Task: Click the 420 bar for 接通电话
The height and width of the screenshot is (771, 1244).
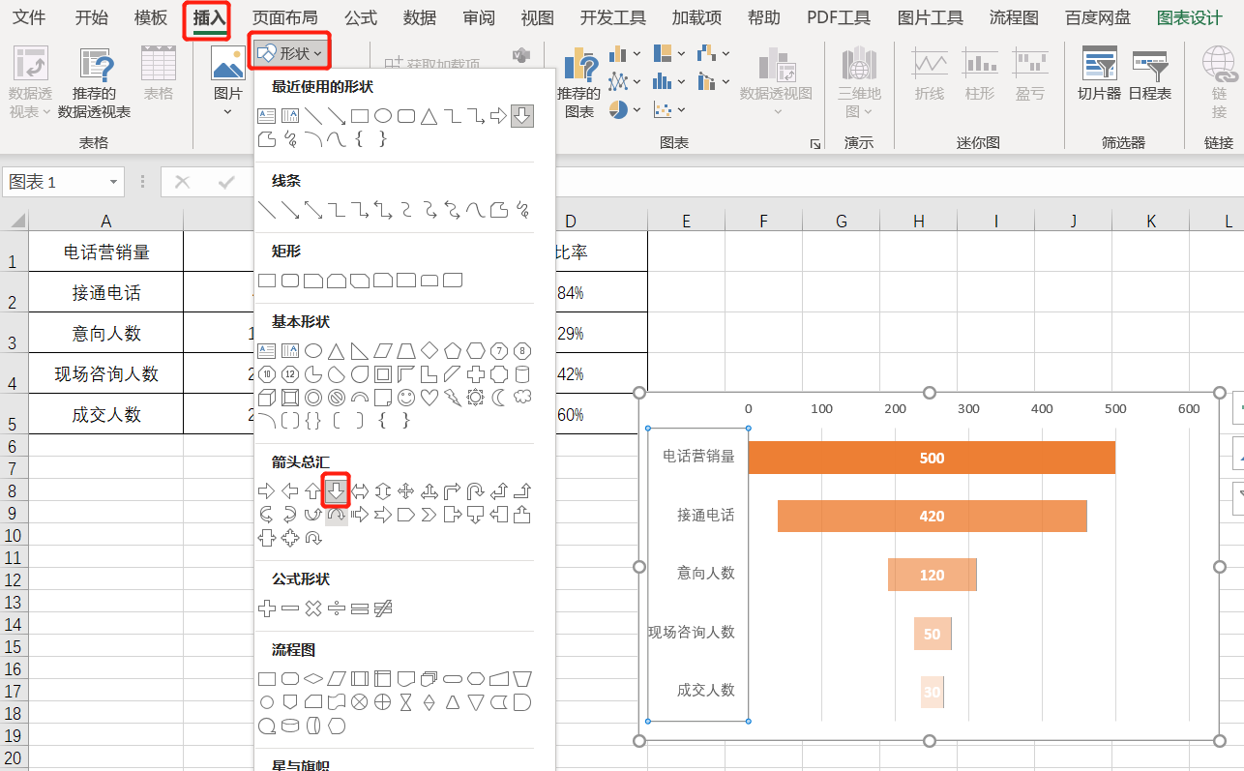Action: [x=933, y=516]
